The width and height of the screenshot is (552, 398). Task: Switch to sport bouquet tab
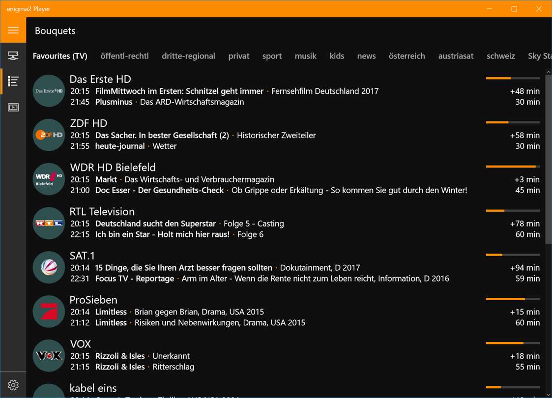point(272,56)
